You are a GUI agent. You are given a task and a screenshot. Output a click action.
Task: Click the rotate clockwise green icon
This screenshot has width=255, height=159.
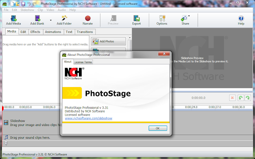coord(248,98)
